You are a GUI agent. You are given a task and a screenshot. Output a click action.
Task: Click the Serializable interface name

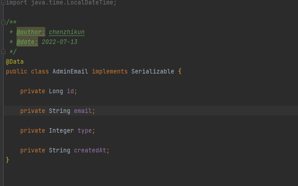click(153, 71)
